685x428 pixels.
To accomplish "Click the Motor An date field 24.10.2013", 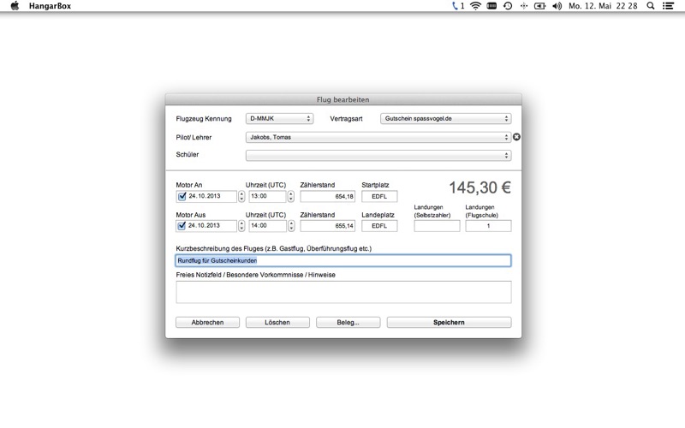I will (x=206, y=196).
